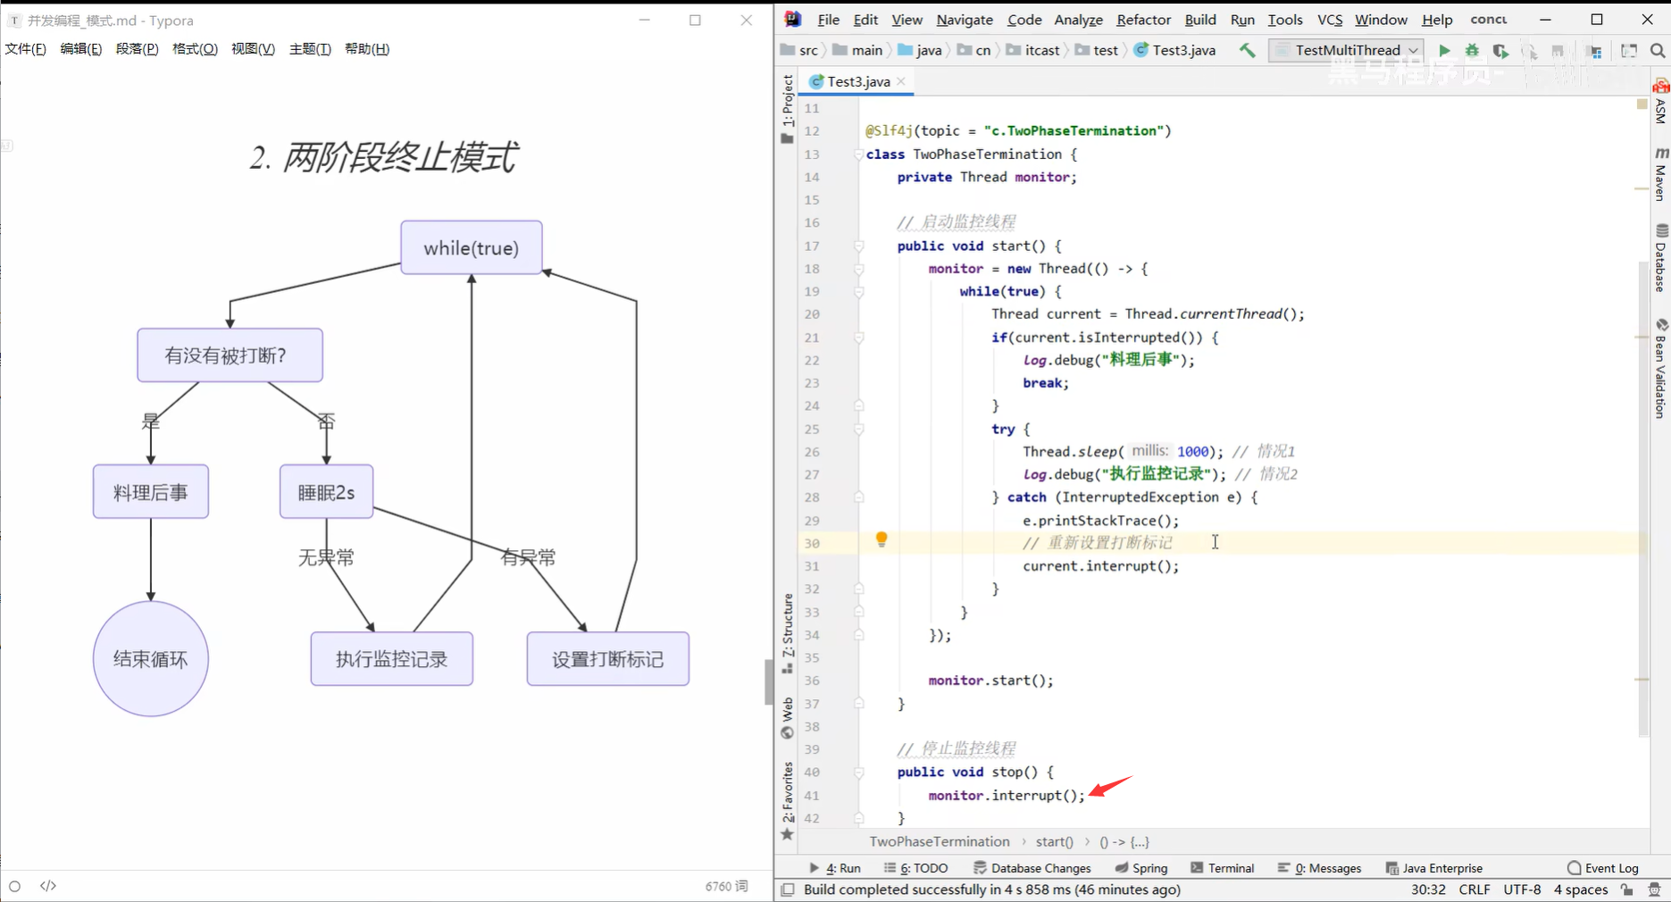
Task: Open the Spring tool window
Action: coord(1141,868)
